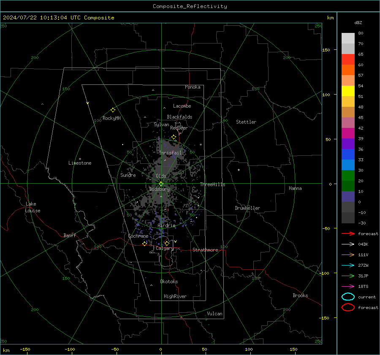Click the pink 42-45 dBZ swatch
Viewport: 380px width, 355px height.
tap(348, 123)
